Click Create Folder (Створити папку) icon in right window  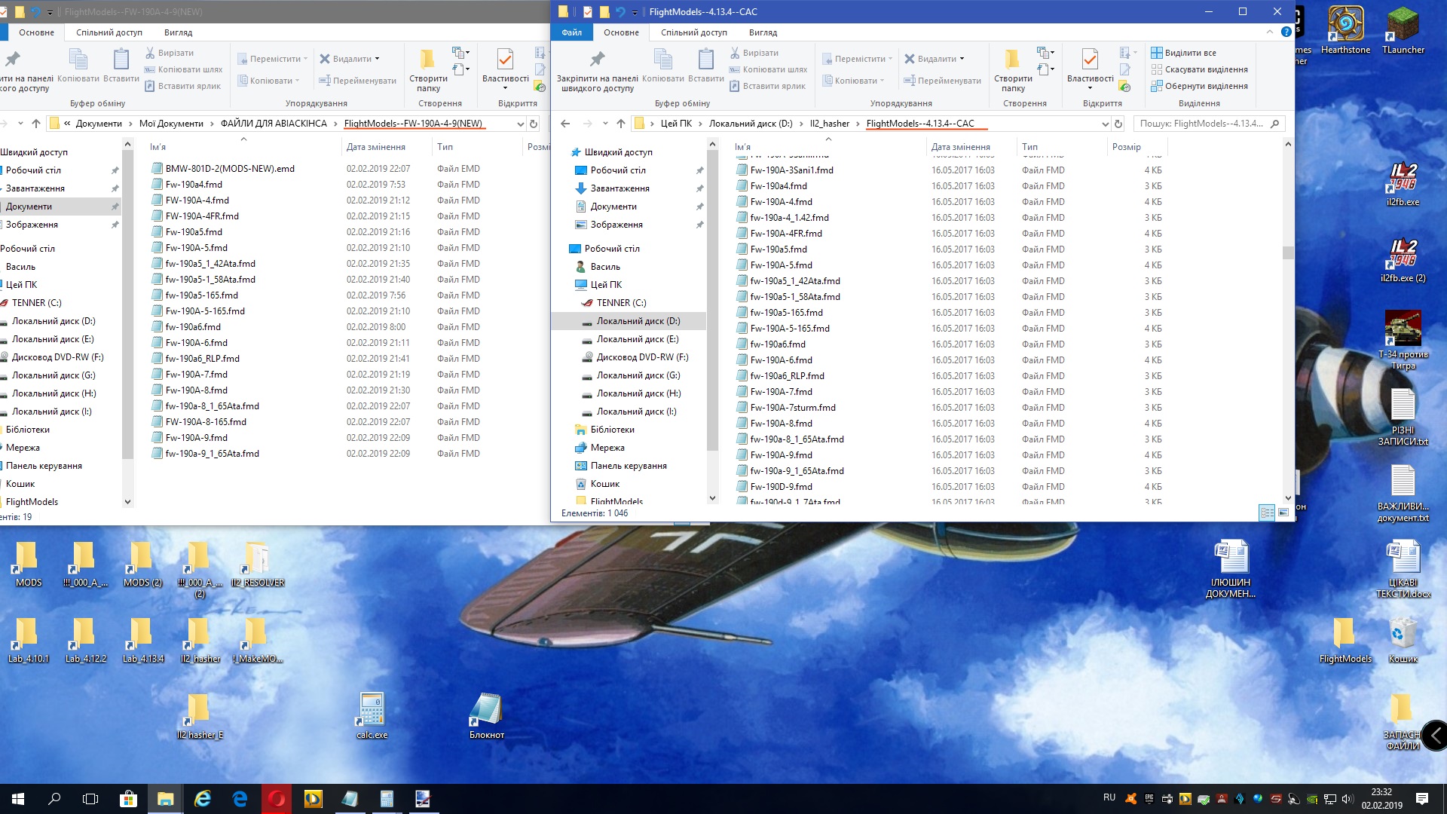coord(1012,60)
